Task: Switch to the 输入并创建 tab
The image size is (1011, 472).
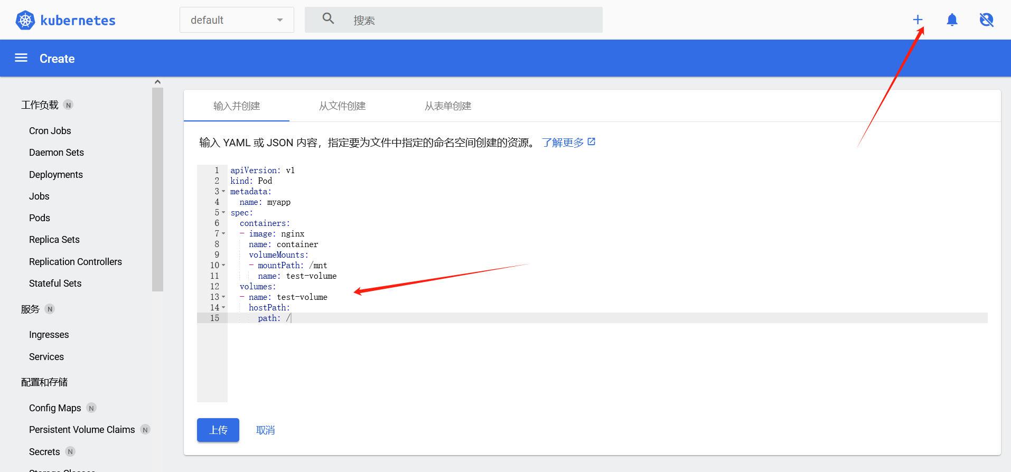Action: point(237,106)
